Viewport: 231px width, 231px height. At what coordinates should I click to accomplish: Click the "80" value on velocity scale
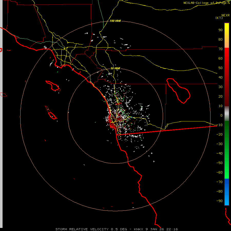[220, 39]
